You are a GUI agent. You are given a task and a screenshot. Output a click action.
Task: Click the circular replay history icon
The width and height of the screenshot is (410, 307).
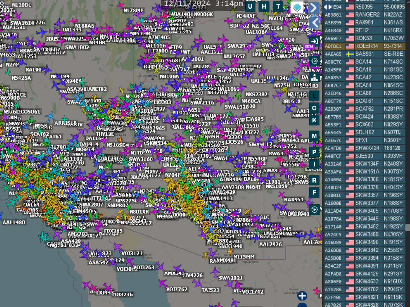[315, 209]
